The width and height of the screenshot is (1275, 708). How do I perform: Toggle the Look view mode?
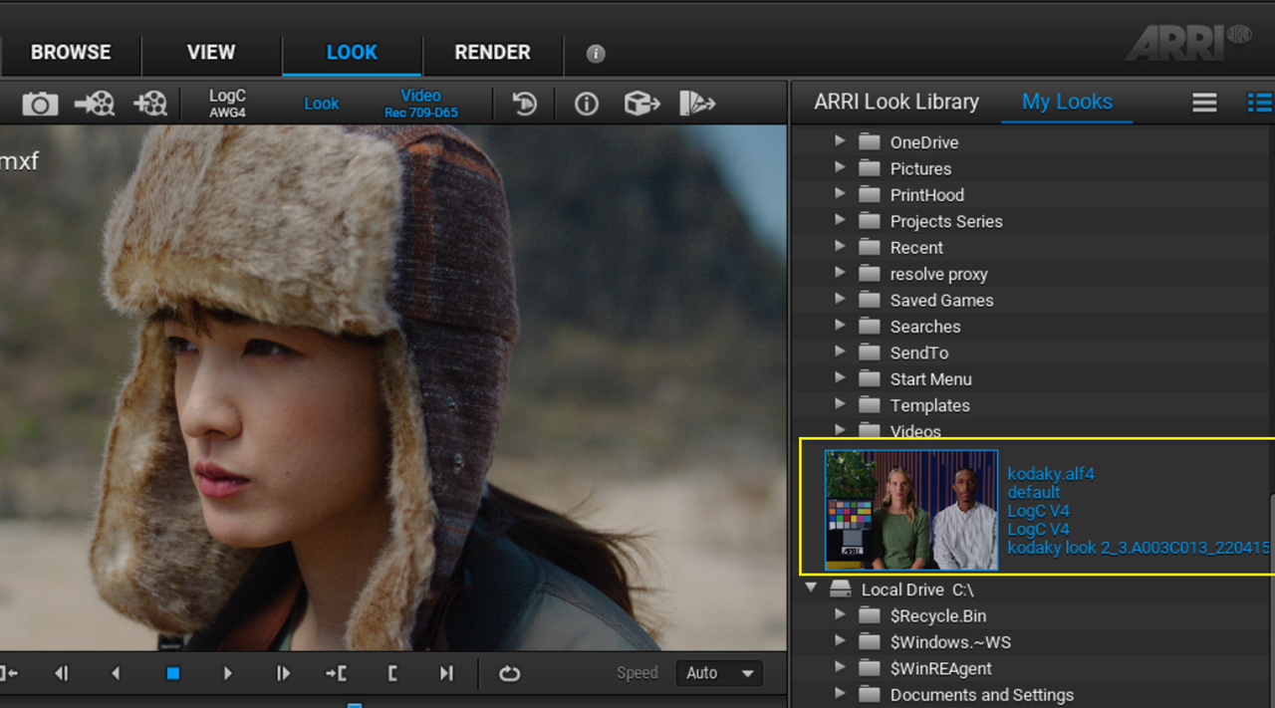(322, 104)
